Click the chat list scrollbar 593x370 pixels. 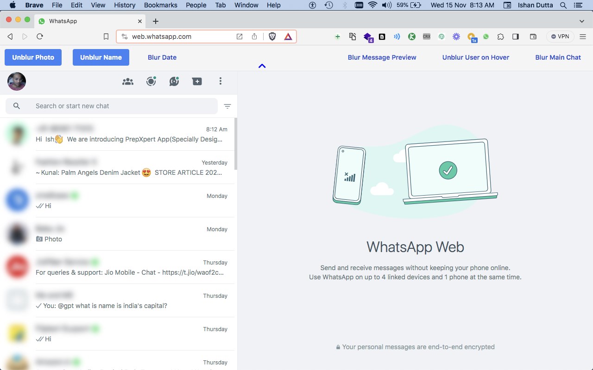pos(236,144)
